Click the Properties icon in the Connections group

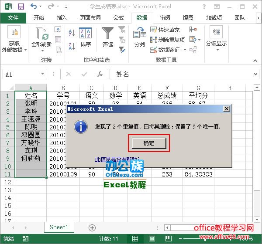coord(58,40)
